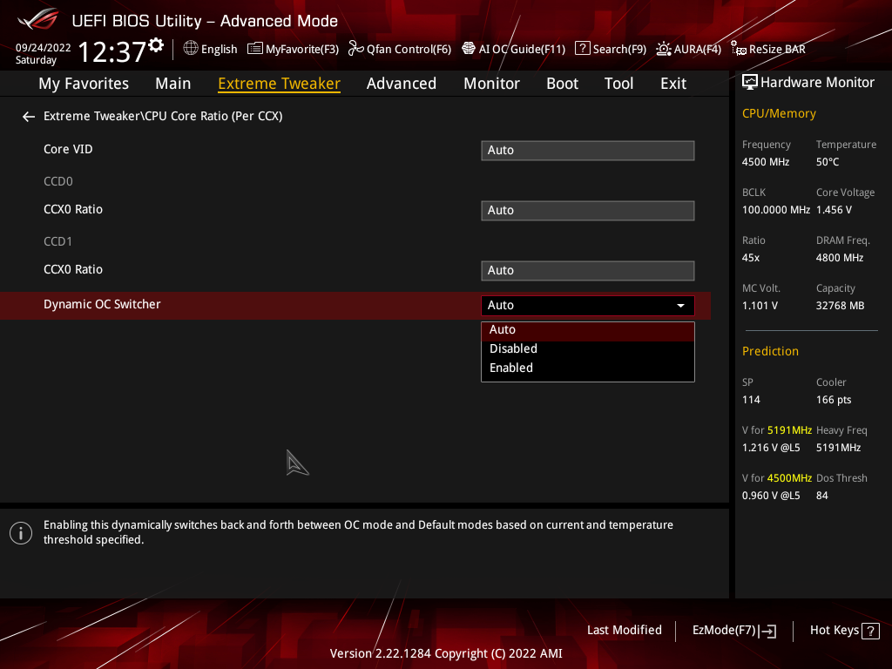Collapse the Dynamic OC Switcher dropdown arrow
The height and width of the screenshot is (669, 892).
pos(680,306)
